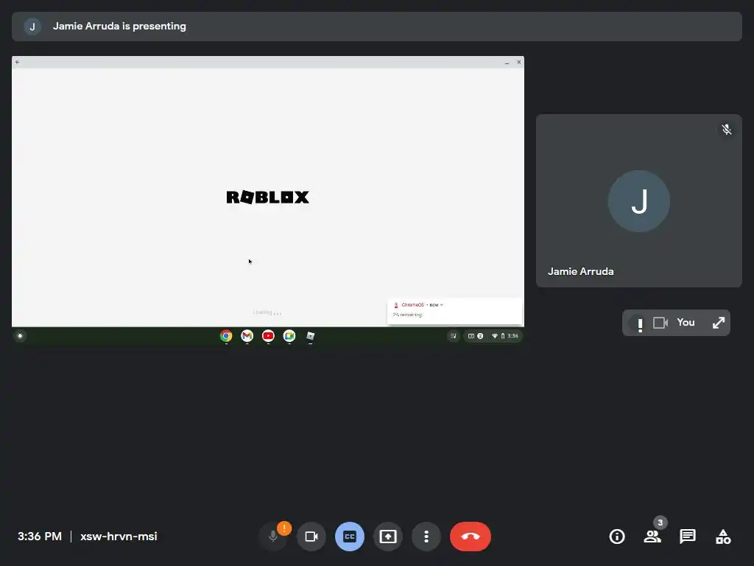Click the Wi-Fi icon in ChromeOS tray
This screenshot has height=566, width=754.
494,336
